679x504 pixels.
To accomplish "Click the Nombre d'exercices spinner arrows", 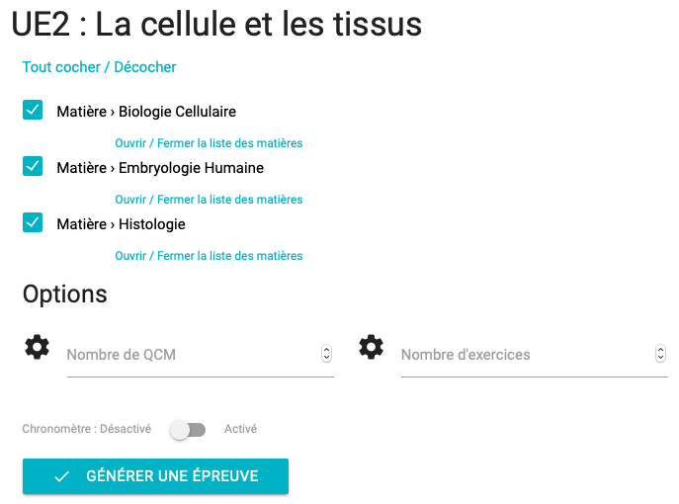I will pos(660,354).
